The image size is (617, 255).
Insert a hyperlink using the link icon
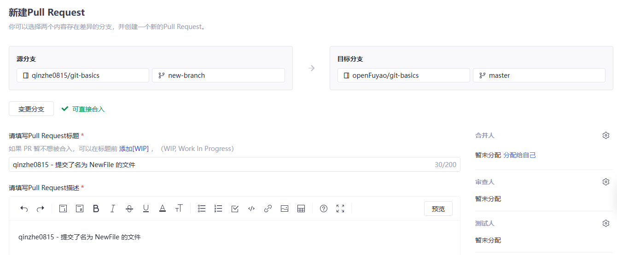tap(268, 209)
